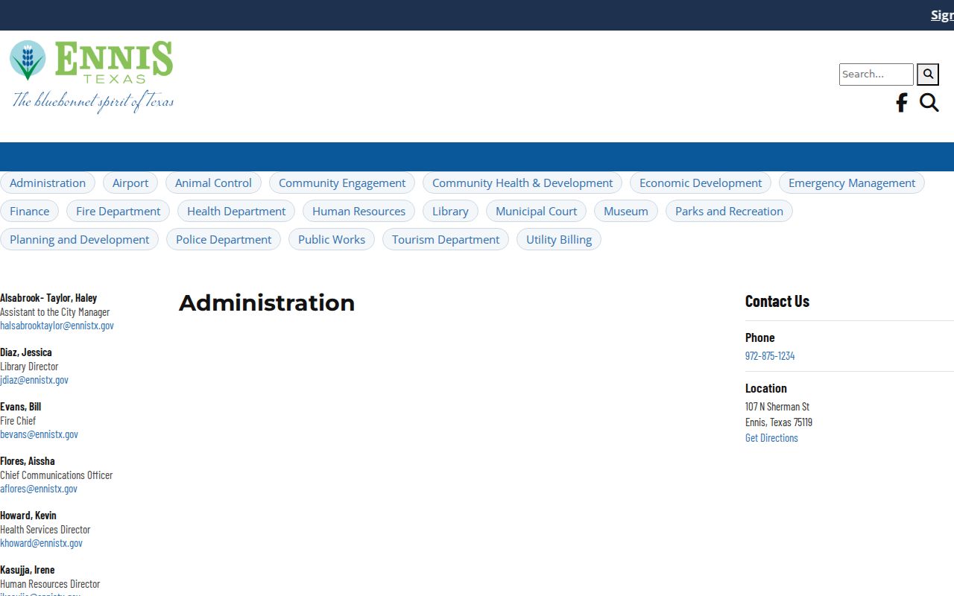Open the Library department pill
The width and height of the screenshot is (954, 596).
(x=450, y=212)
